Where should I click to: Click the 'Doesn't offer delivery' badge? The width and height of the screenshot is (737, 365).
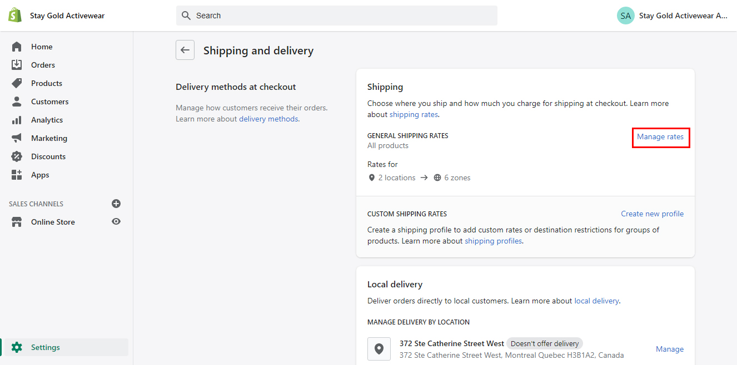[x=545, y=343]
